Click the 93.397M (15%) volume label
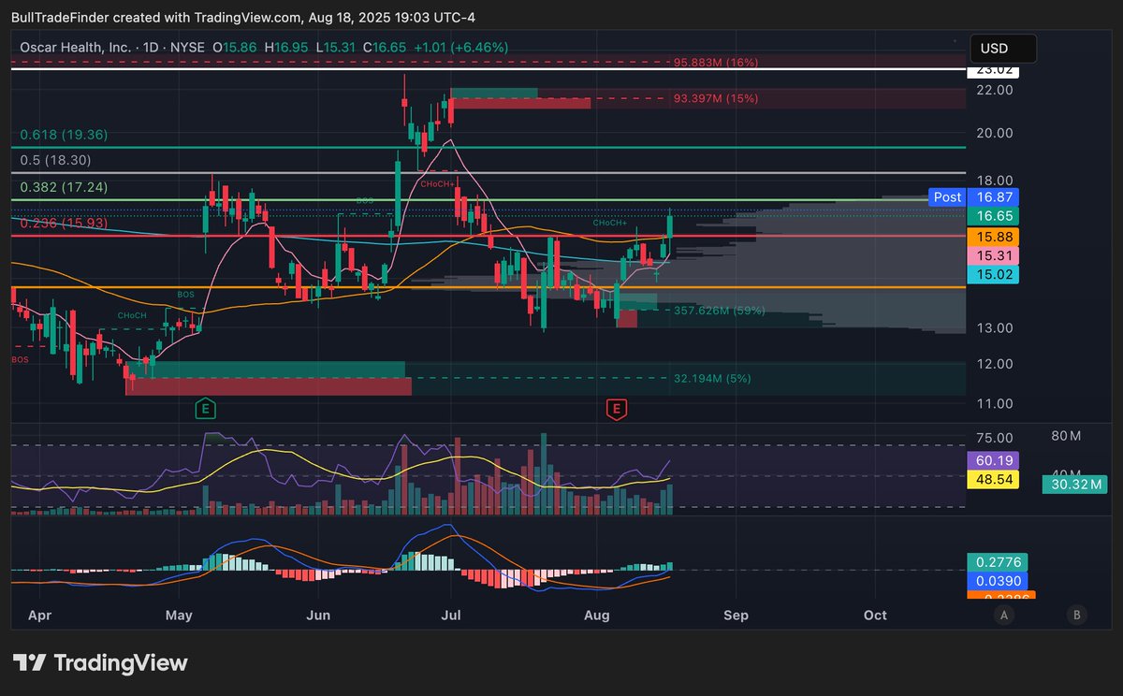 click(716, 98)
